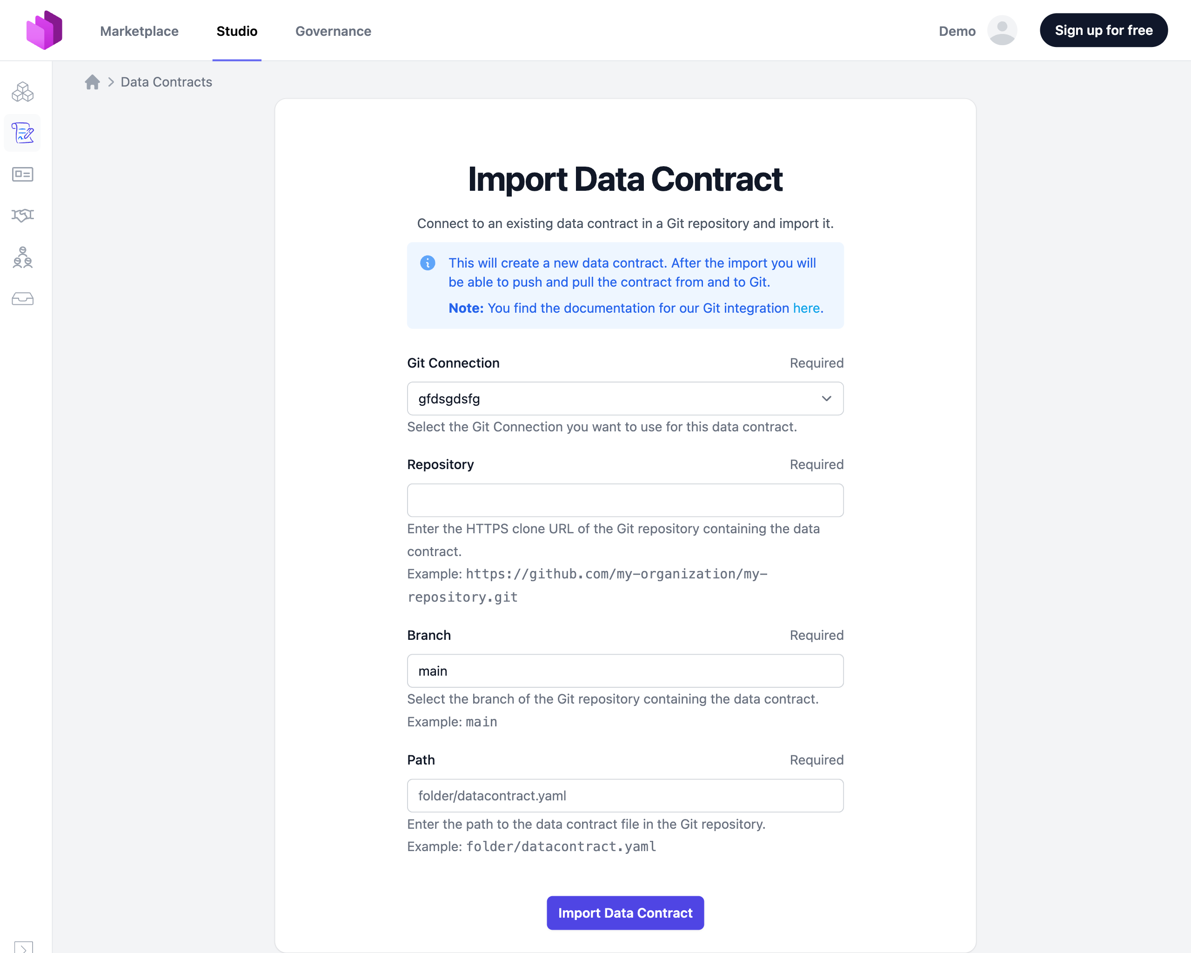Open the inbox tray sidebar icon
The image size is (1191, 953).
[23, 299]
